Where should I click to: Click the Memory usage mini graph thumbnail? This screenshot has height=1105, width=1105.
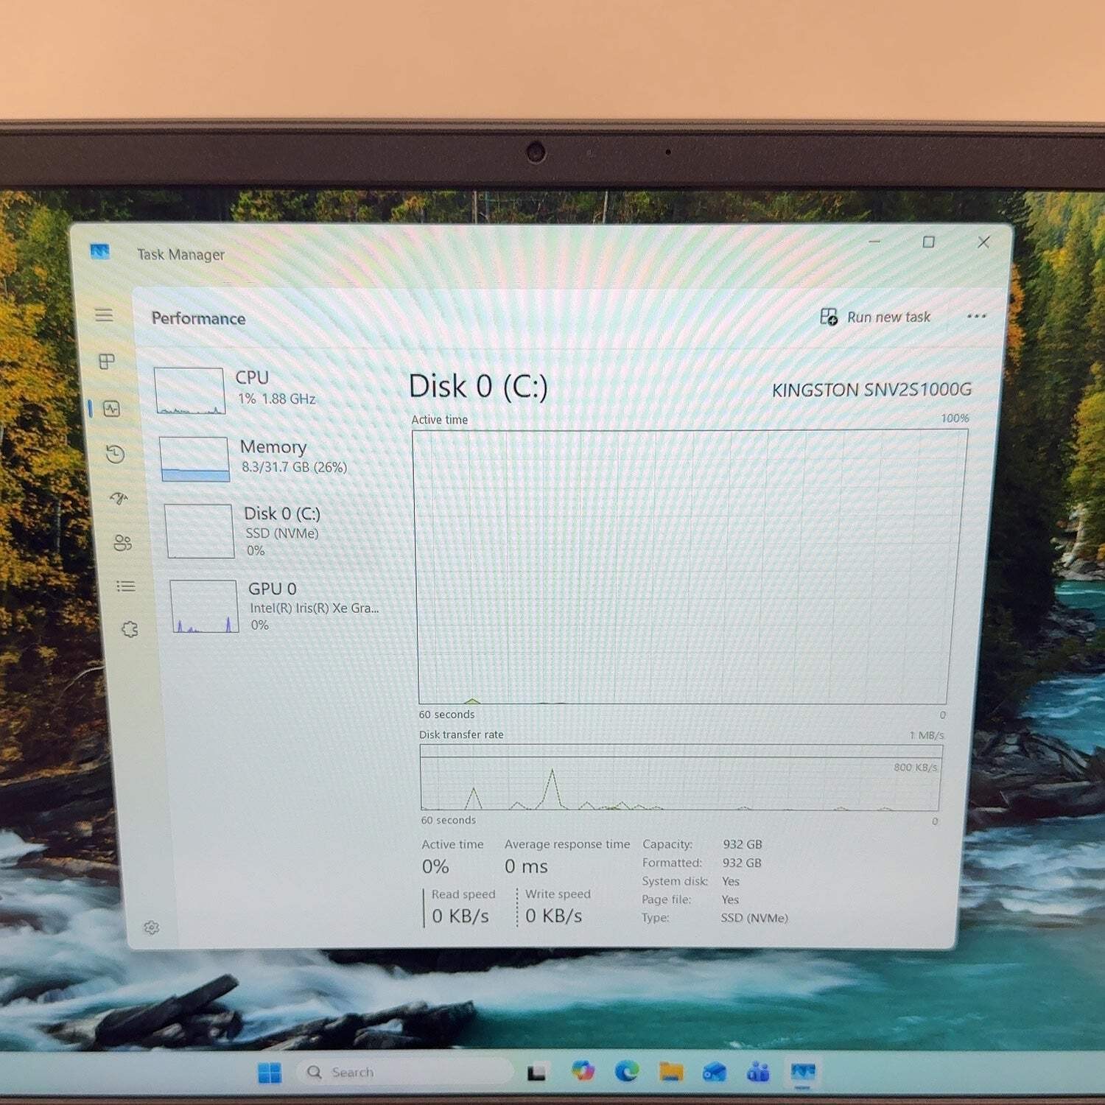(194, 459)
